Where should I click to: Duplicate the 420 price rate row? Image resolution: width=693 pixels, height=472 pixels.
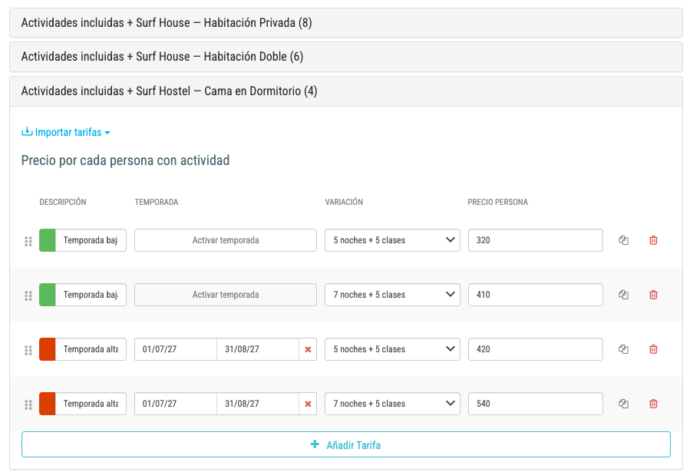623,349
